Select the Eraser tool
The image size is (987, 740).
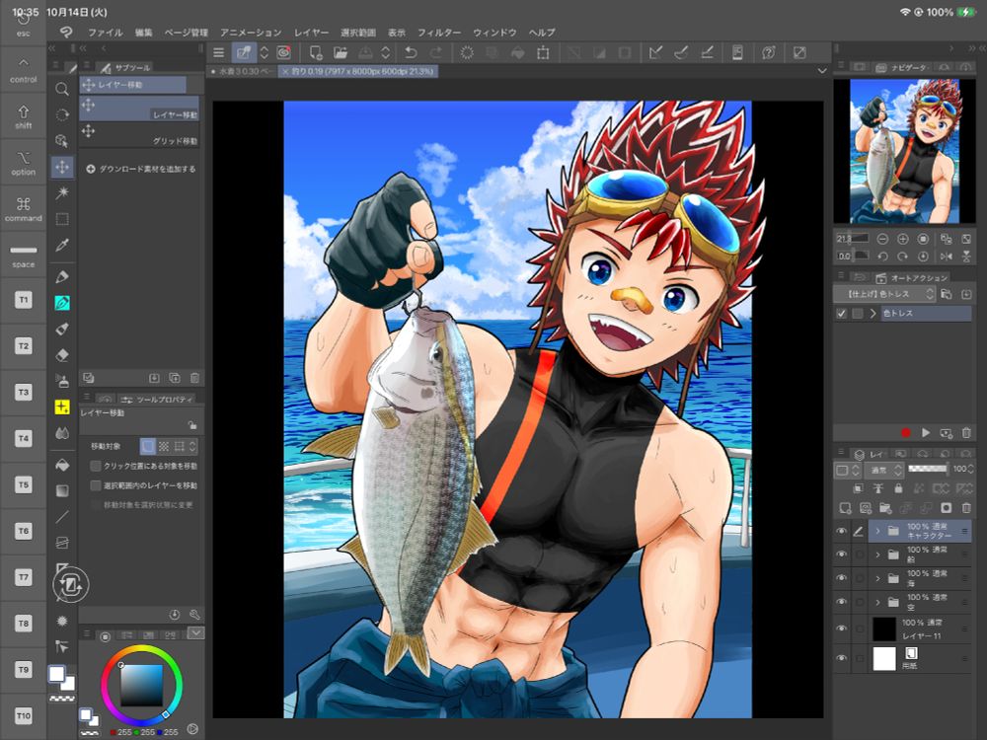61,355
